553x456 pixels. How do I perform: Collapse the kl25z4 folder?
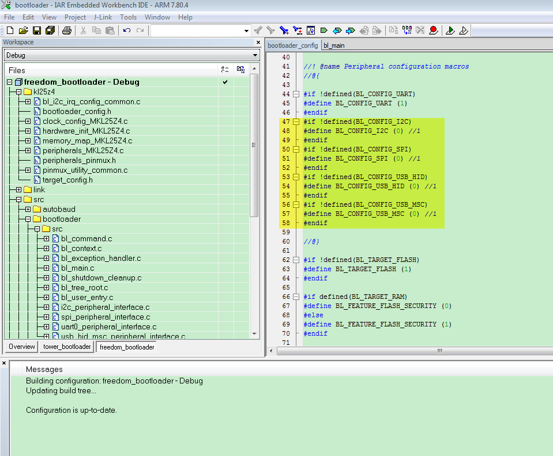18,92
